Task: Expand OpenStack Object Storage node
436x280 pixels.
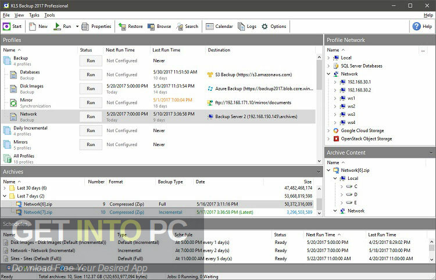Action: tap(328, 139)
